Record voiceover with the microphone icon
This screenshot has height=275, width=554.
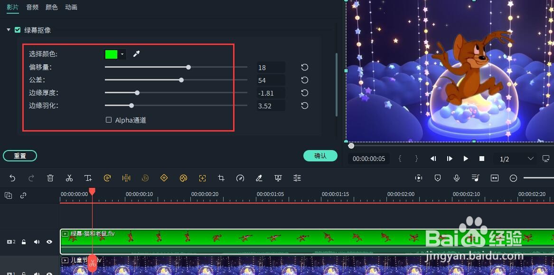(457, 178)
